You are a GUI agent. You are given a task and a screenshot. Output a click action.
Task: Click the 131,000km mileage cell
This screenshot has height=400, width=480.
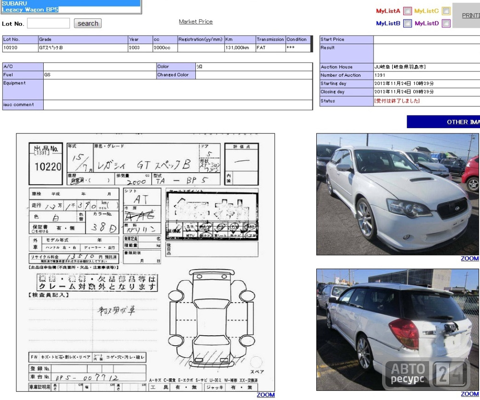point(240,47)
